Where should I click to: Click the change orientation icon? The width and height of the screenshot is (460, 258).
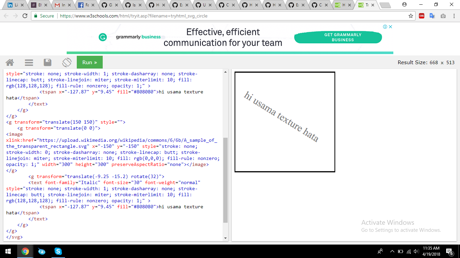pos(66,62)
